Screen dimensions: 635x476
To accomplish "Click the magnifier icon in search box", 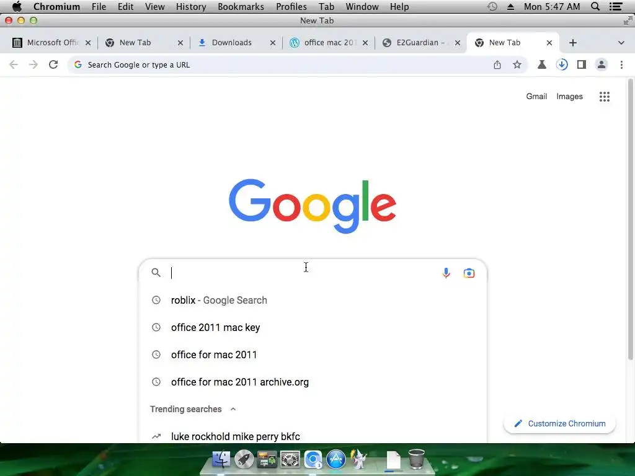I will click(x=156, y=273).
